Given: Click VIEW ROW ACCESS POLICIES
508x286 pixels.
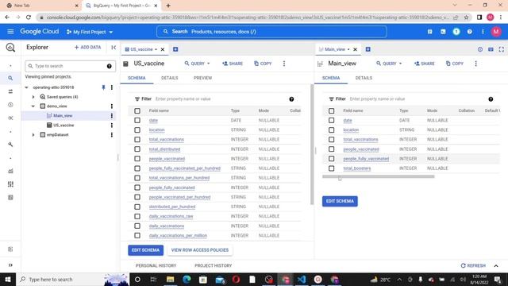Looking at the screenshot, I should (199, 250).
